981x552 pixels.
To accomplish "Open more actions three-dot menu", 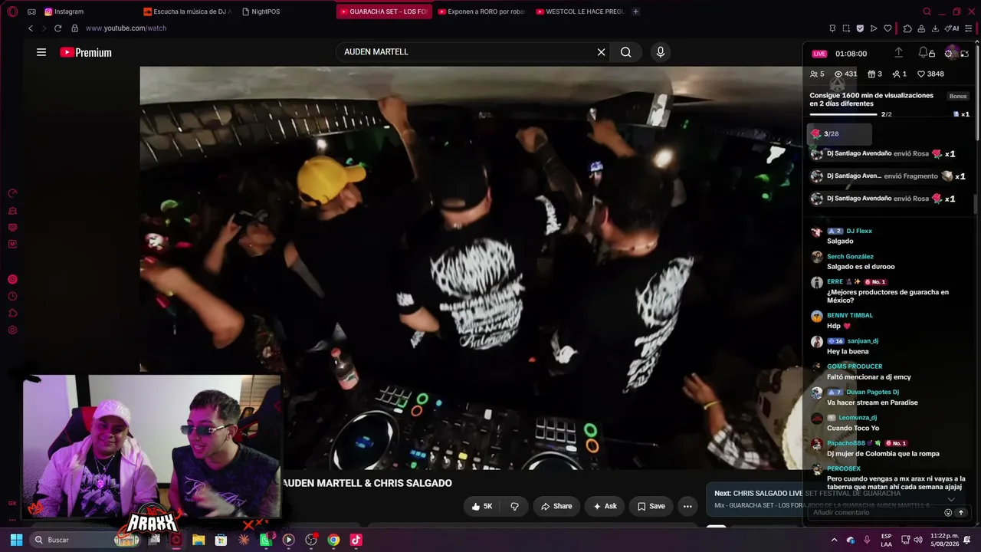I will tap(687, 506).
